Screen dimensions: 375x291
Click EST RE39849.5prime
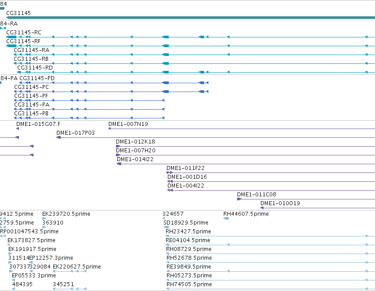(189, 267)
